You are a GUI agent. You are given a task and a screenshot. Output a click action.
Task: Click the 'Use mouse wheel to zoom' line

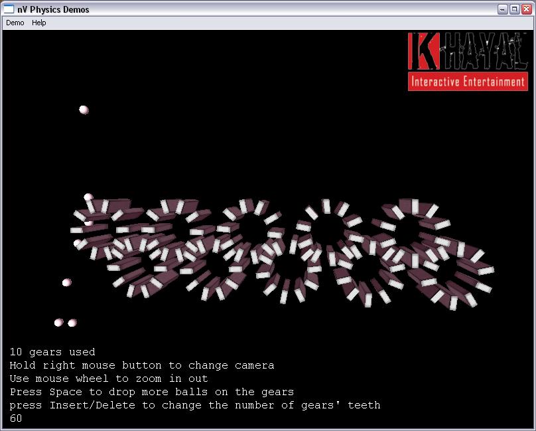click(108, 379)
